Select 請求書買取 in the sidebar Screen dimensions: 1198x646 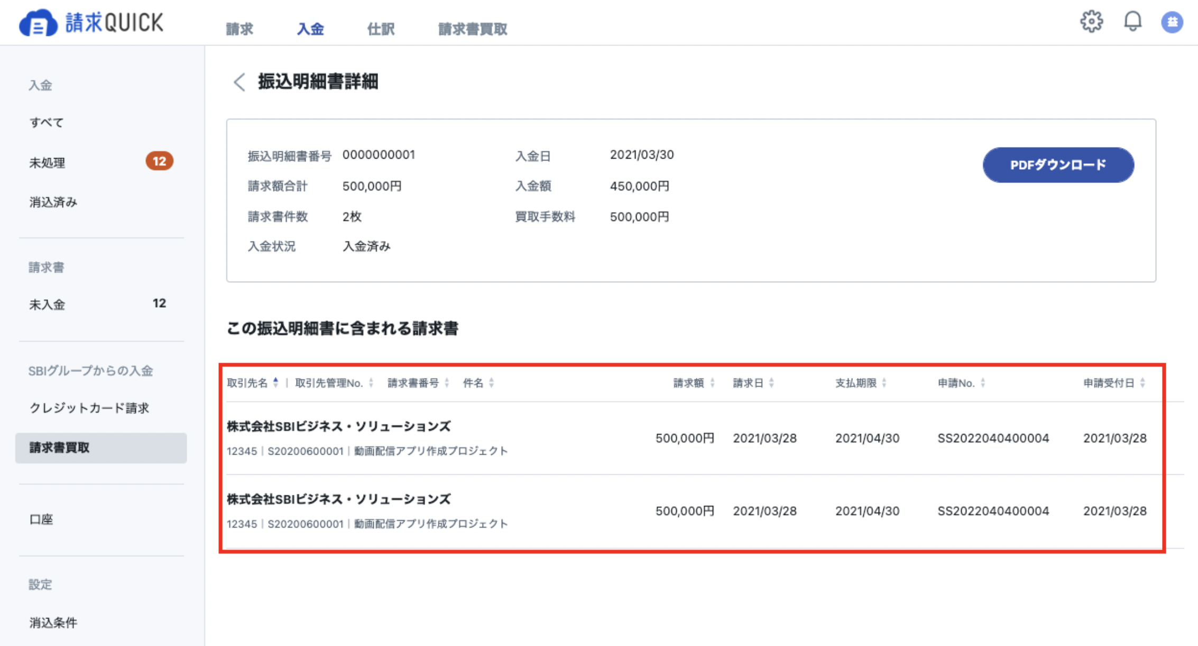[100, 448]
